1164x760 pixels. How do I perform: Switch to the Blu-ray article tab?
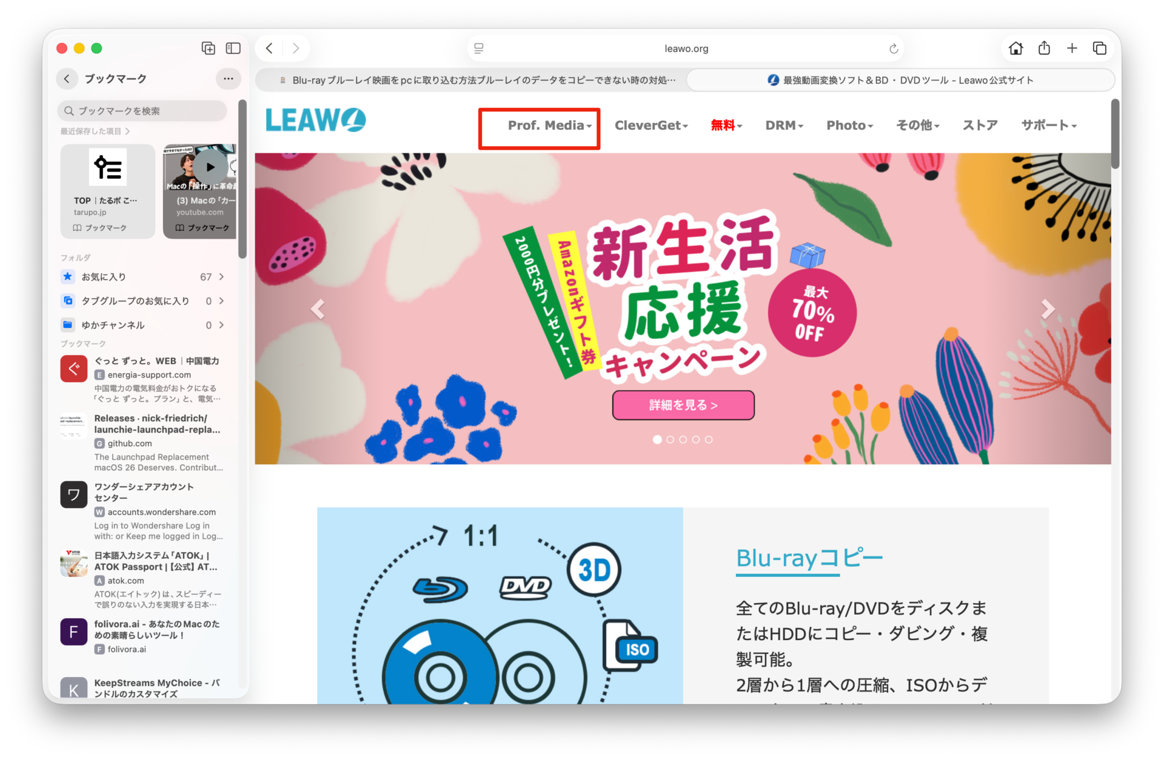[x=473, y=80]
